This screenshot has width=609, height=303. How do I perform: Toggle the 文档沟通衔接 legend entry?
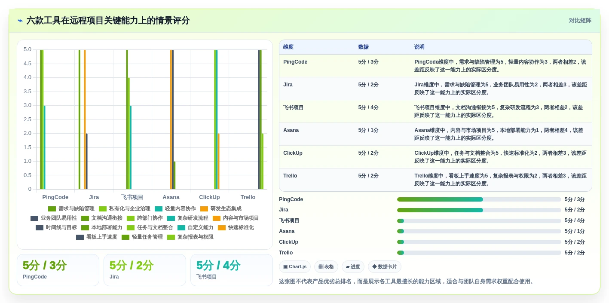(102, 218)
